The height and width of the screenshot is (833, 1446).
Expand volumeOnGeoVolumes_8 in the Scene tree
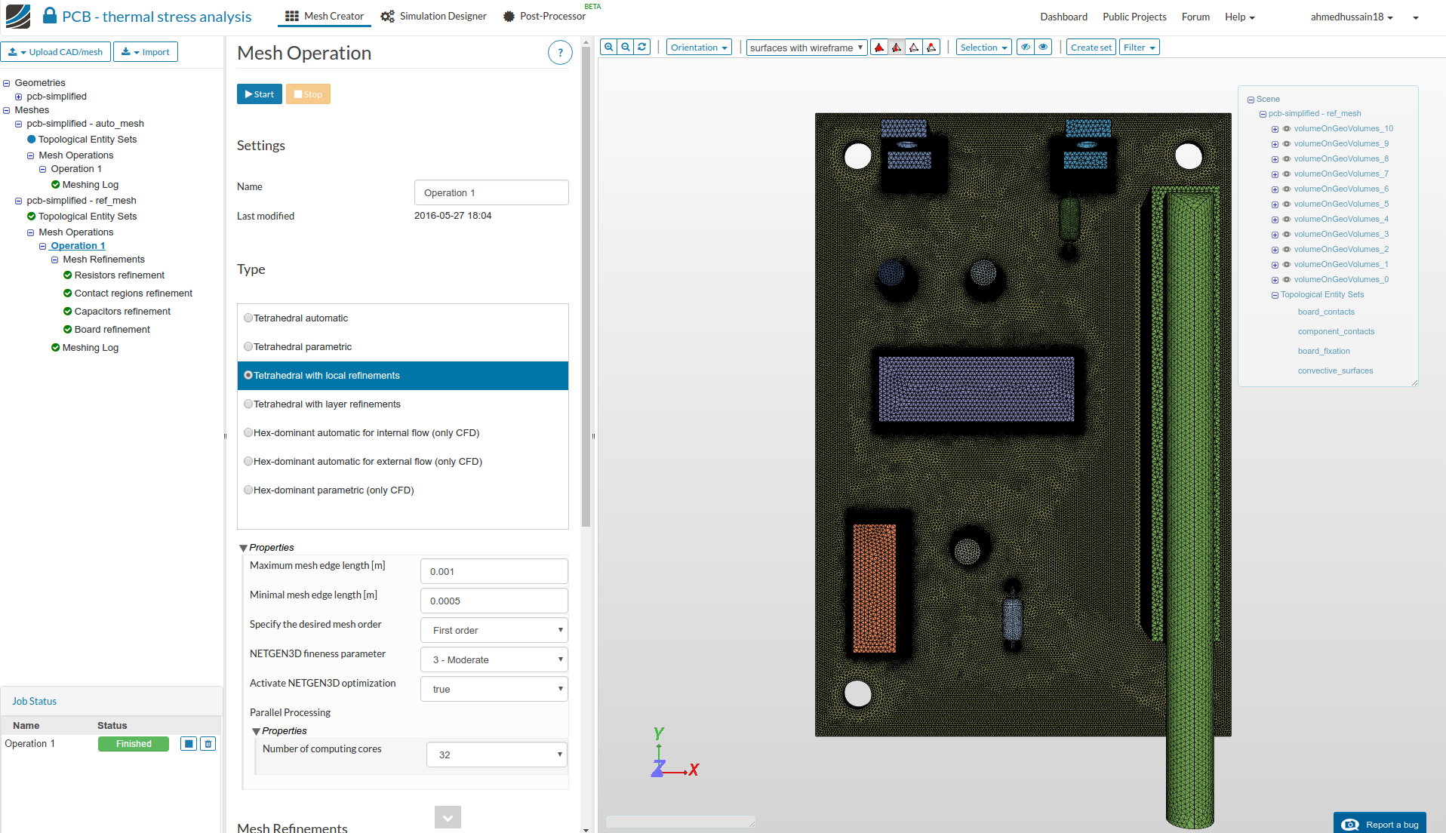pos(1275,159)
